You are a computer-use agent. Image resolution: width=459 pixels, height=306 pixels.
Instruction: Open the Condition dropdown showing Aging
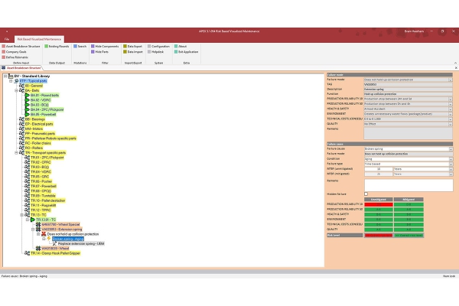point(451,159)
